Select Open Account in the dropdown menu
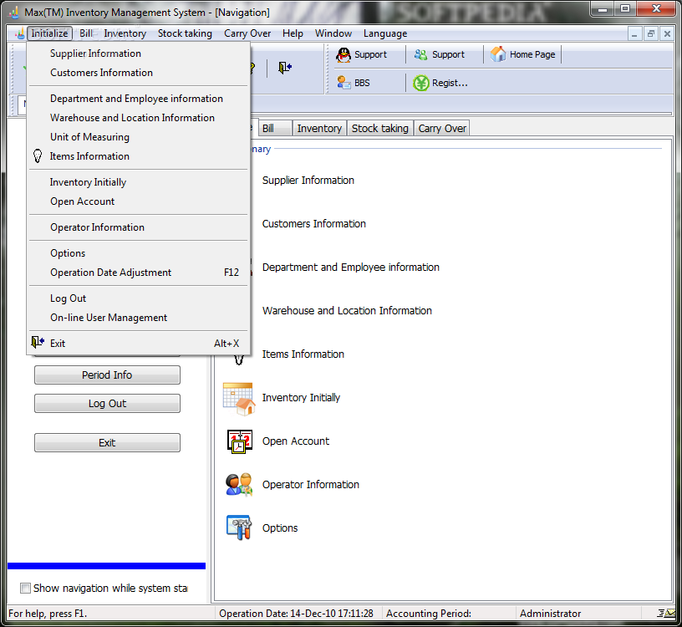Viewport: 682px width, 627px height. pos(138,201)
